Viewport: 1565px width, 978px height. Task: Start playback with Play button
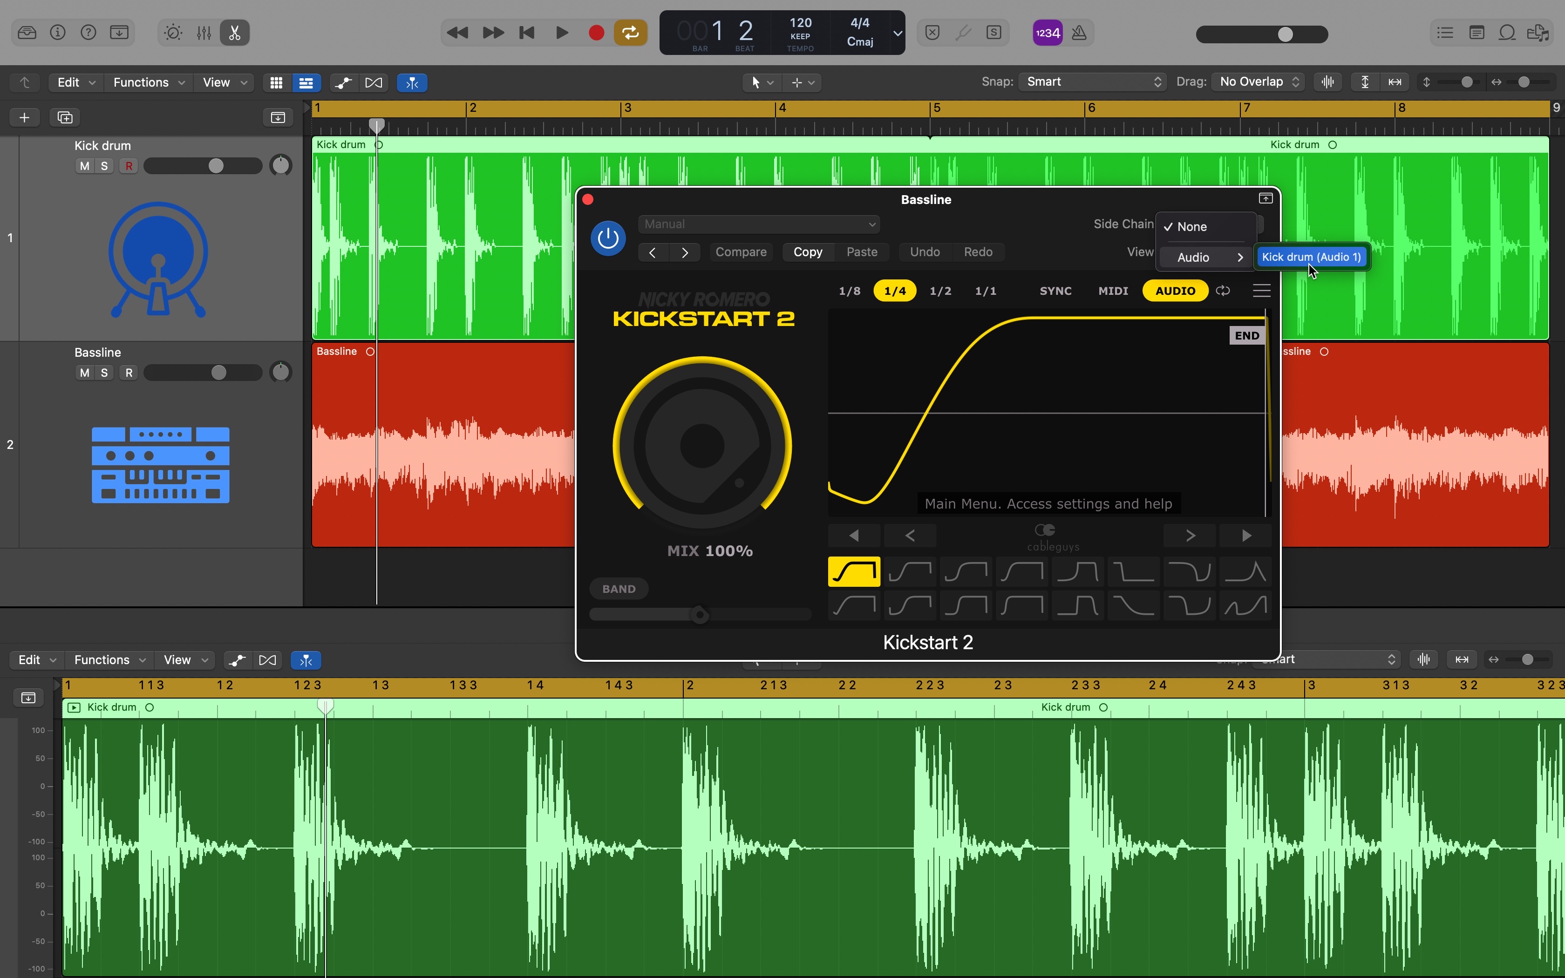[562, 32]
